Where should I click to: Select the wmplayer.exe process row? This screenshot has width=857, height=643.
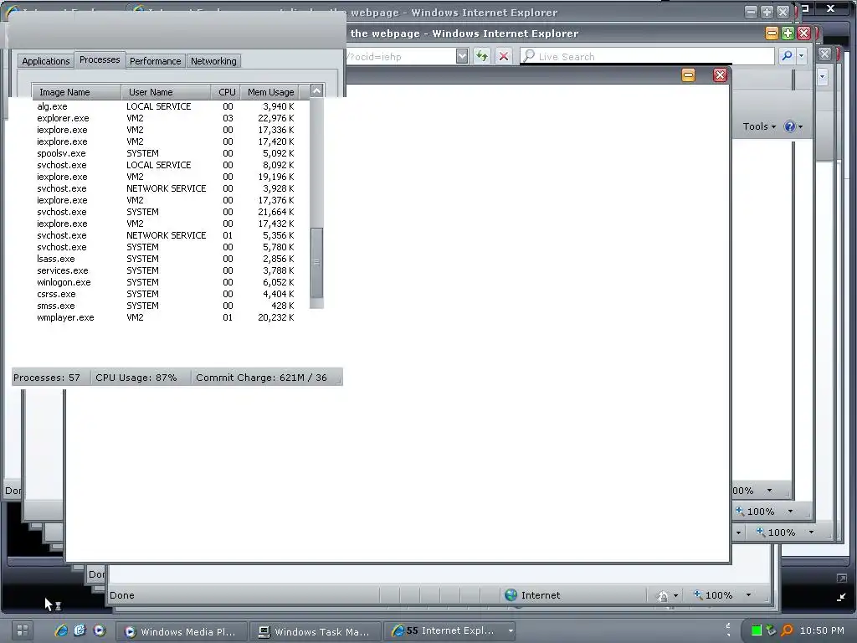(166, 317)
